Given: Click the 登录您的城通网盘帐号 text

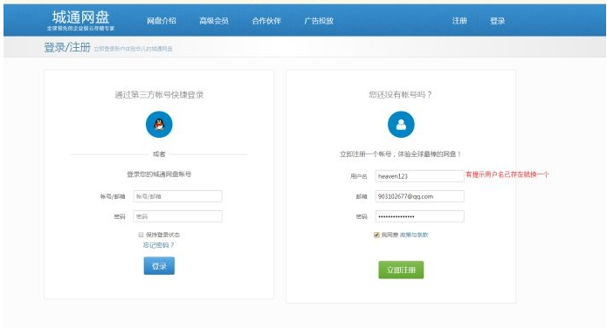Looking at the screenshot, I should pos(159,174).
